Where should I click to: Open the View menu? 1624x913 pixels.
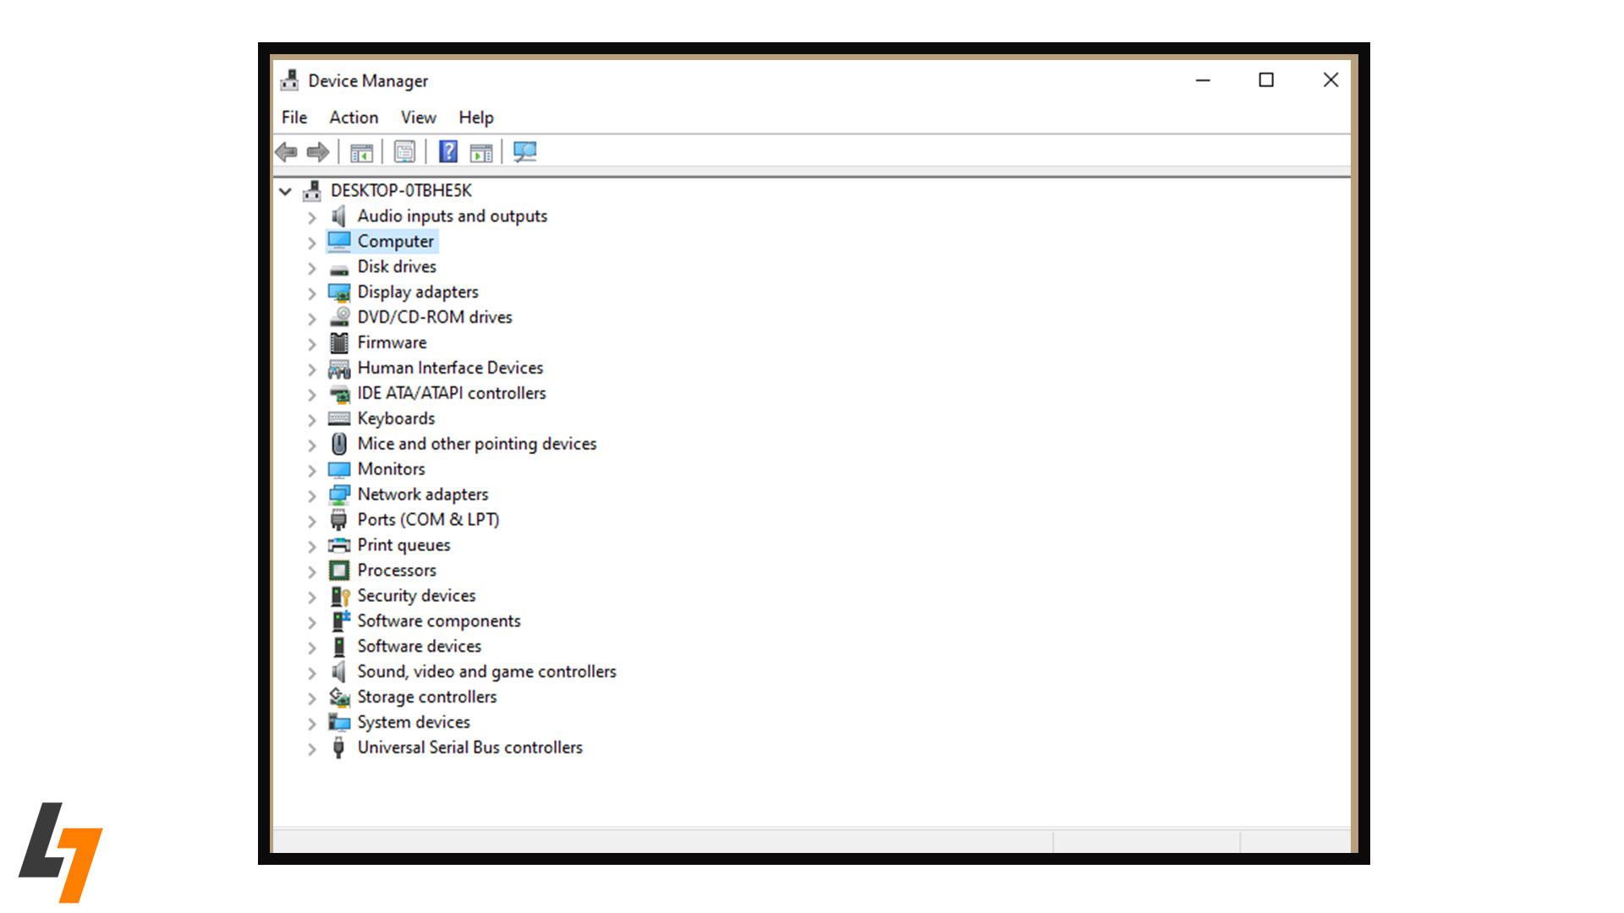[418, 118]
